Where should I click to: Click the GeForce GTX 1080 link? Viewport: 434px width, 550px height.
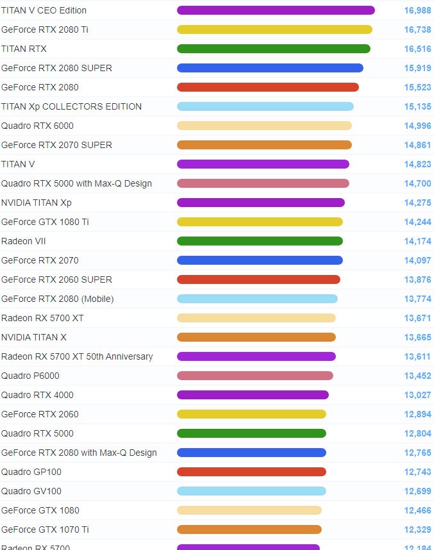tap(40, 510)
